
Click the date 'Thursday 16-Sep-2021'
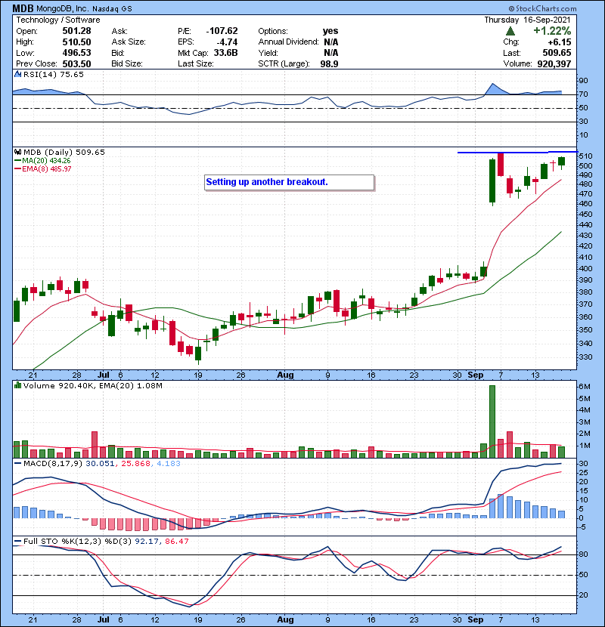527,20
